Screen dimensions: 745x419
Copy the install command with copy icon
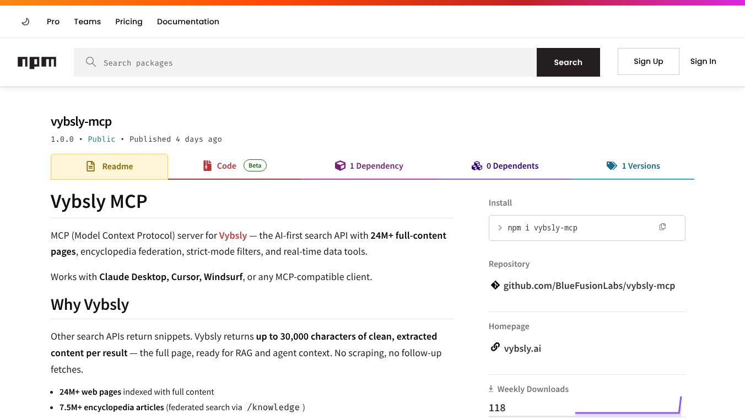[662, 227]
